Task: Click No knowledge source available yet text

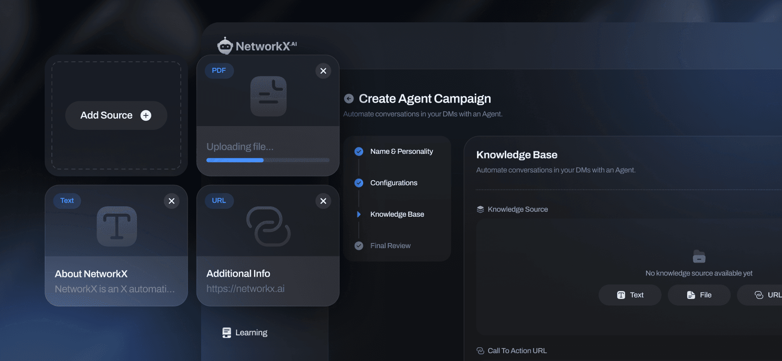Action: (x=699, y=273)
